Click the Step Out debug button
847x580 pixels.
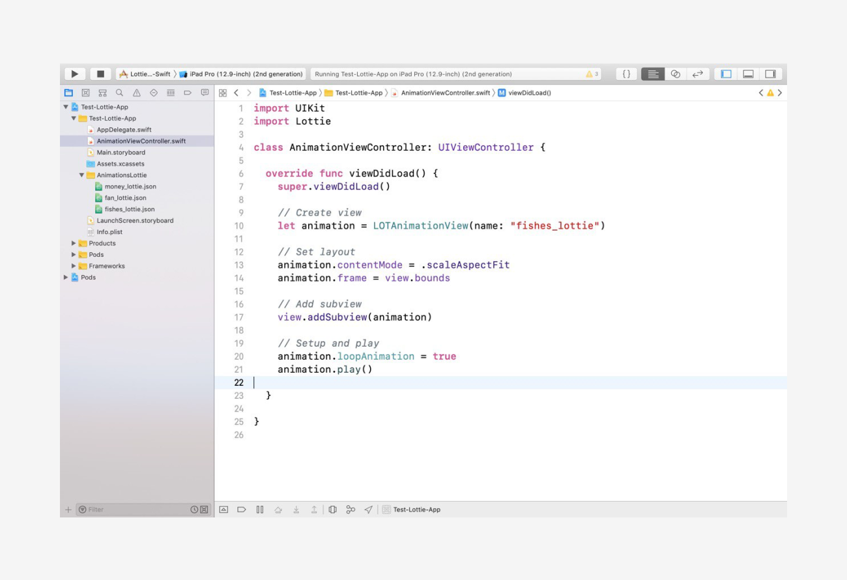(314, 510)
